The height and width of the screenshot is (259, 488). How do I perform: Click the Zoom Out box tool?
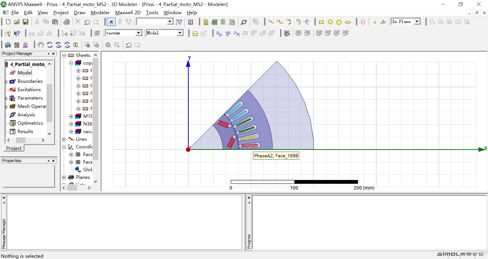[x=96, y=45]
